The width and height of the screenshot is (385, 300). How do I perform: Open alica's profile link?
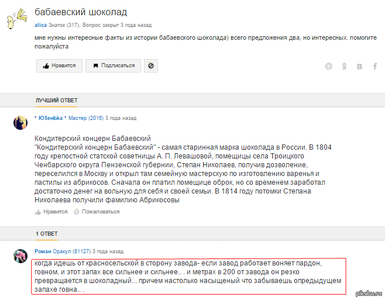(40, 25)
